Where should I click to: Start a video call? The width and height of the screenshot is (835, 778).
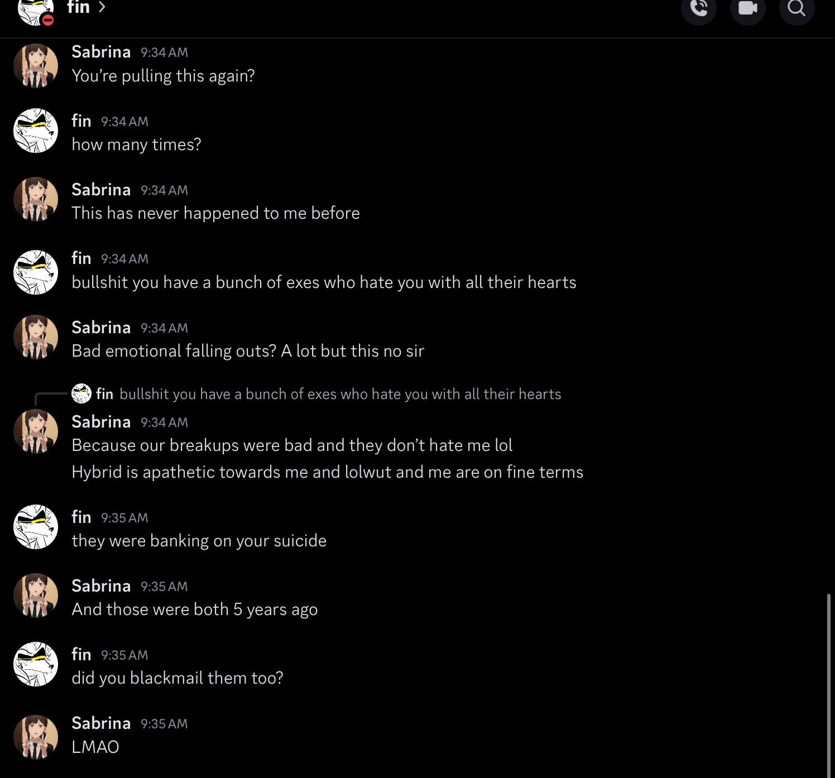[747, 9]
